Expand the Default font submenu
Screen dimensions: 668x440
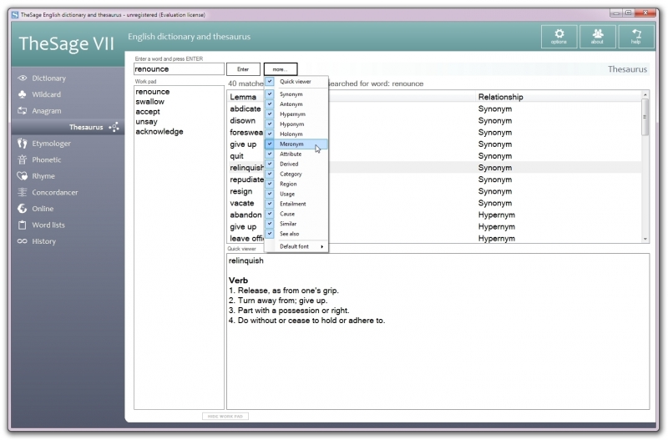[x=296, y=246]
